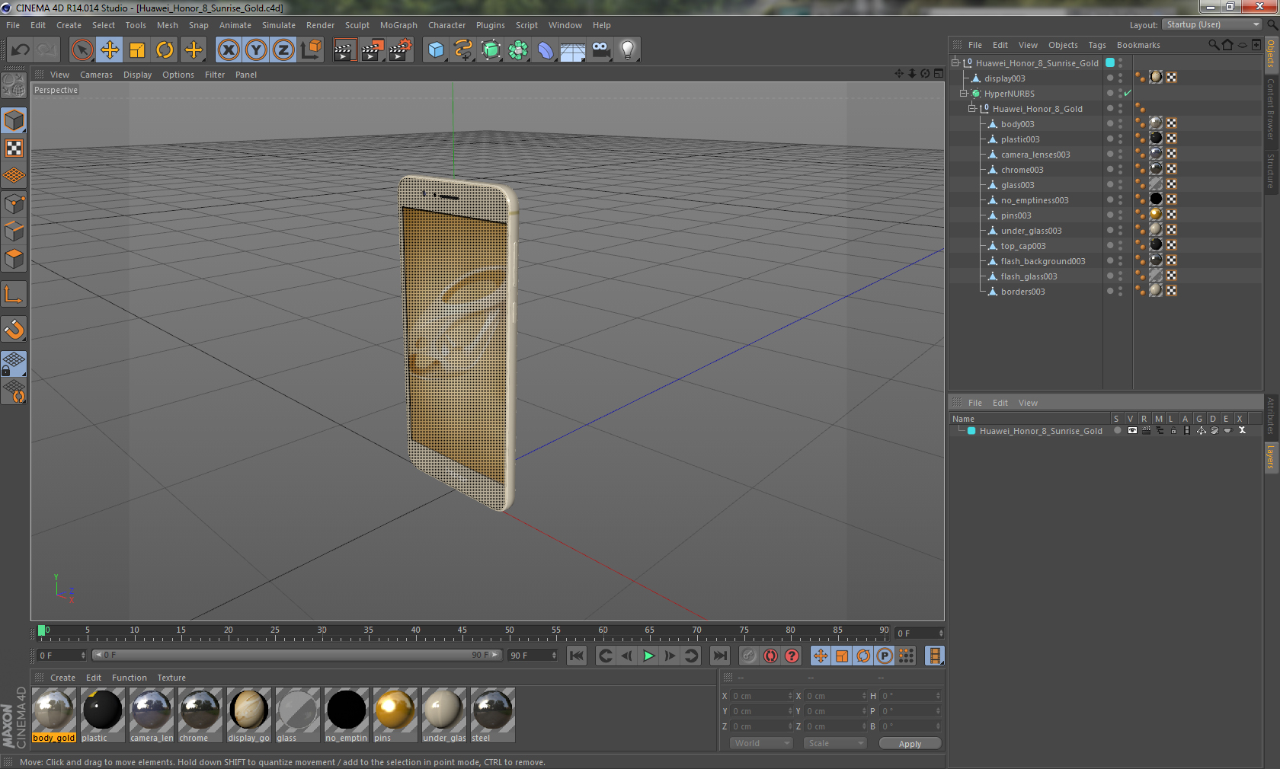The width and height of the screenshot is (1280, 769).
Task: Toggle the HyperNURBS green enable checkmark
Action: (x=1128, y=94)
